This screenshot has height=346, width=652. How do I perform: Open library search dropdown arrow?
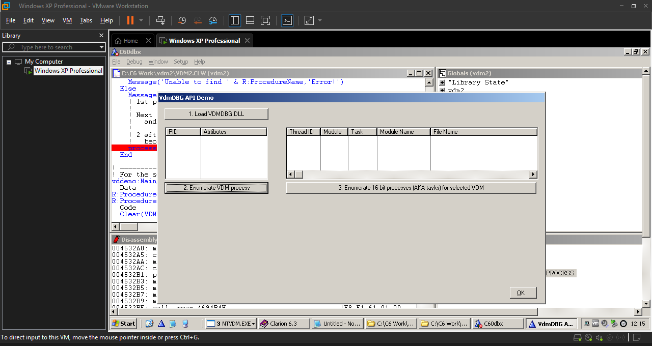pyautogui.click(x=102, y=47)
